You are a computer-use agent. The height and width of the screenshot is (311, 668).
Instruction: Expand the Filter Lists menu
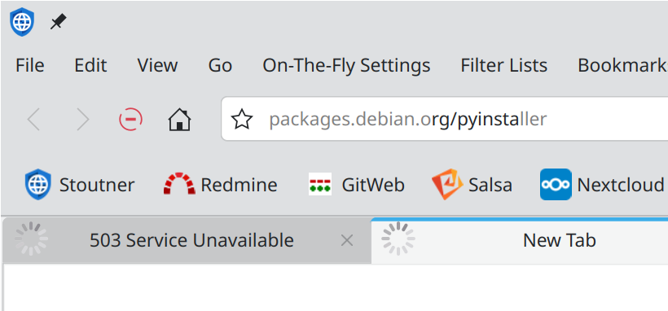pos(504,66)
